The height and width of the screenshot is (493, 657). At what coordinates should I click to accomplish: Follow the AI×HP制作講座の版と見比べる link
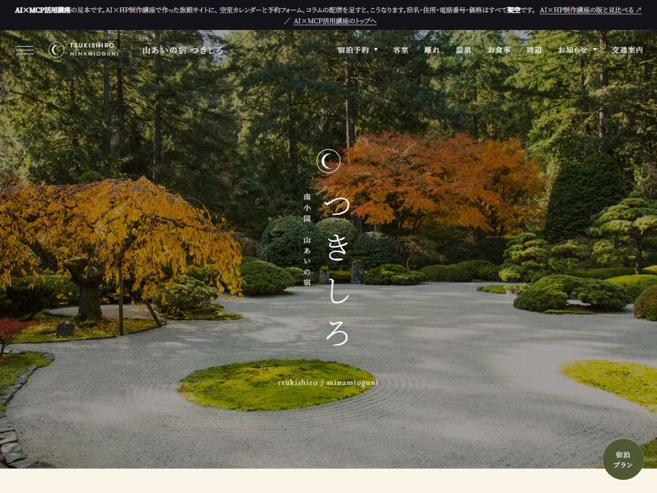591,10
